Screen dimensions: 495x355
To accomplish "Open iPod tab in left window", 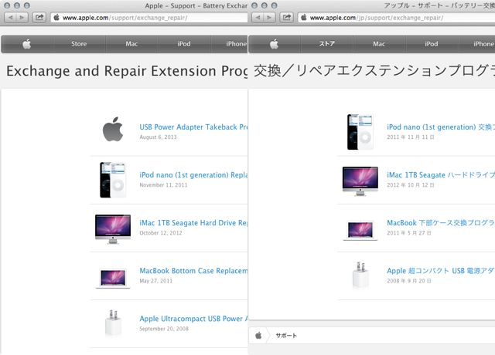I will tap(184, 44).
